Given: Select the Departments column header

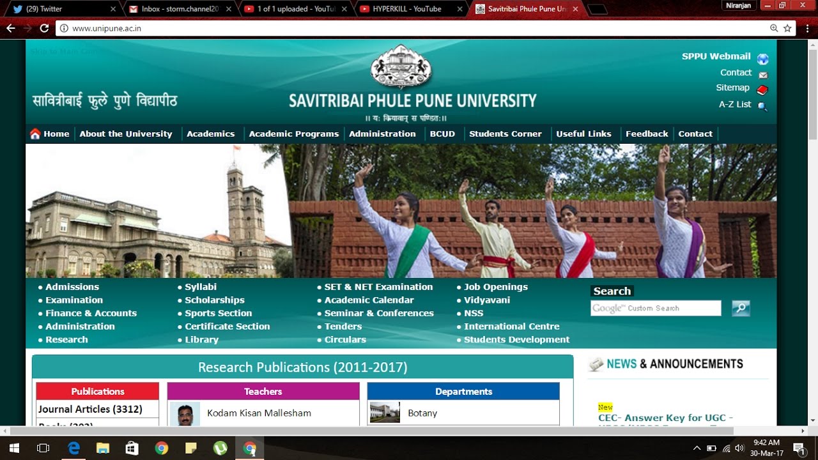Looking at the screenshot, I should 463,391.
